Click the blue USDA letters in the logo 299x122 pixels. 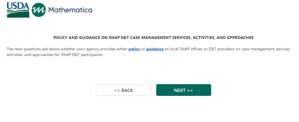pos(18,5)
